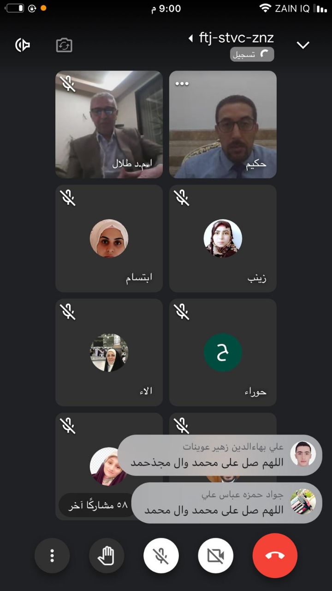Switch camera with the flip icon
Screen dimensions: 332x591
tap(64, 45)
